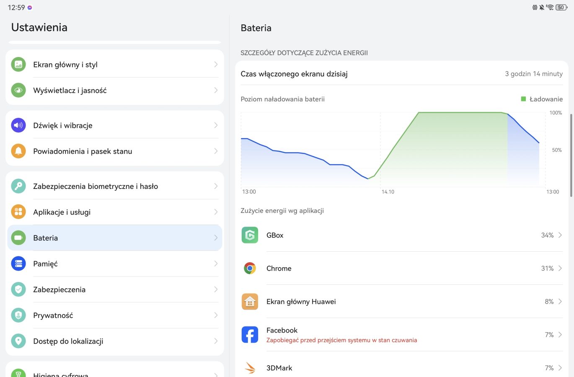Tap battery indicator in status bar

[561, 8]
